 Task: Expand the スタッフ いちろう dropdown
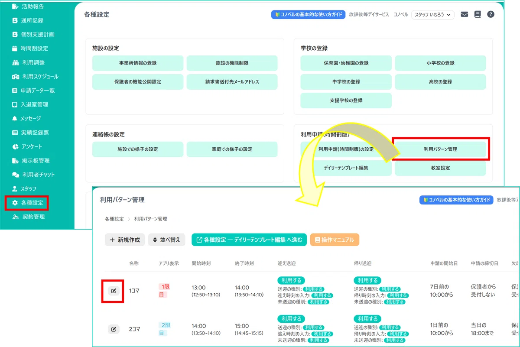coord(432,15)
